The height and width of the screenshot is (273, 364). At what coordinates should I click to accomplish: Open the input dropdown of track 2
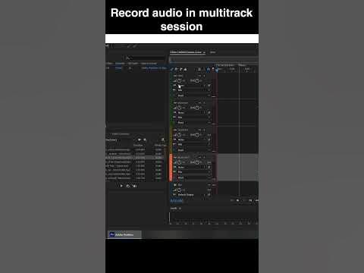click(x=193, y=112)
